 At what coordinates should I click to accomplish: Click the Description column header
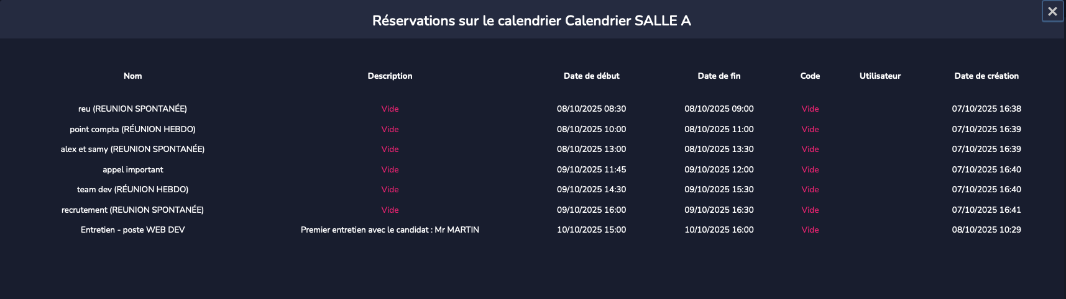(390, 76)
